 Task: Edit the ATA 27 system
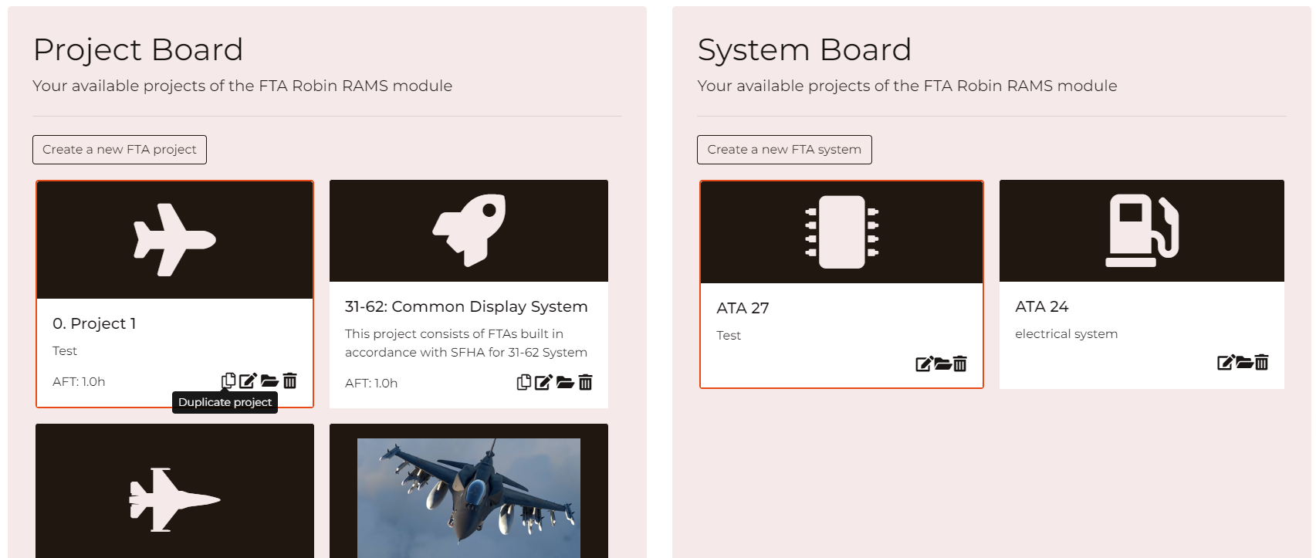[923, 364]
